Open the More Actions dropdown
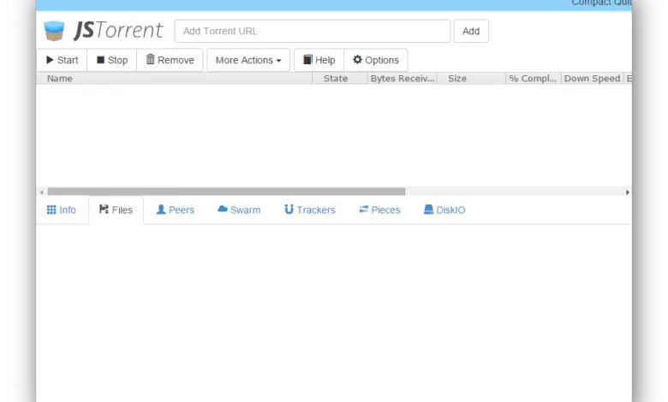 (x=248, y=60)
